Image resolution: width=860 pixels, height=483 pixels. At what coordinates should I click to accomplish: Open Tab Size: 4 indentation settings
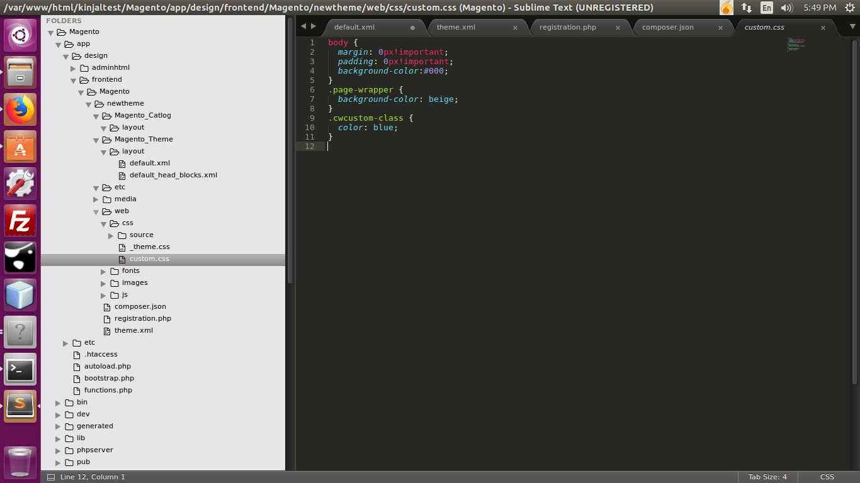[767, 477]
